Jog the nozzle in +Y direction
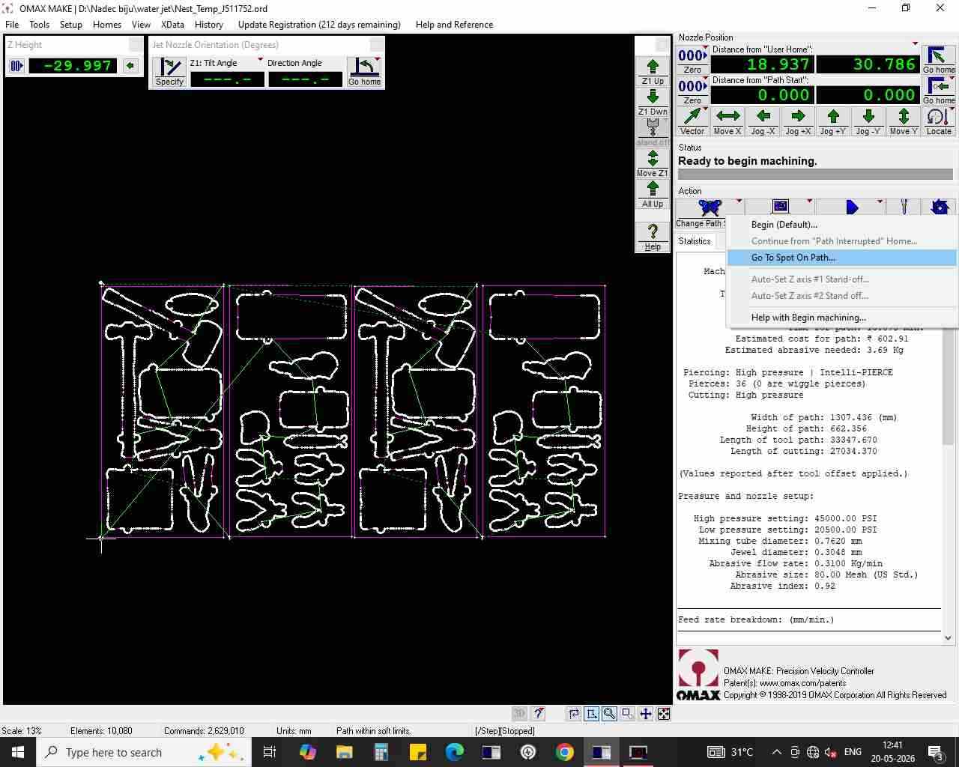The width and height of the screenshot is (959, 767). [833, 121]
